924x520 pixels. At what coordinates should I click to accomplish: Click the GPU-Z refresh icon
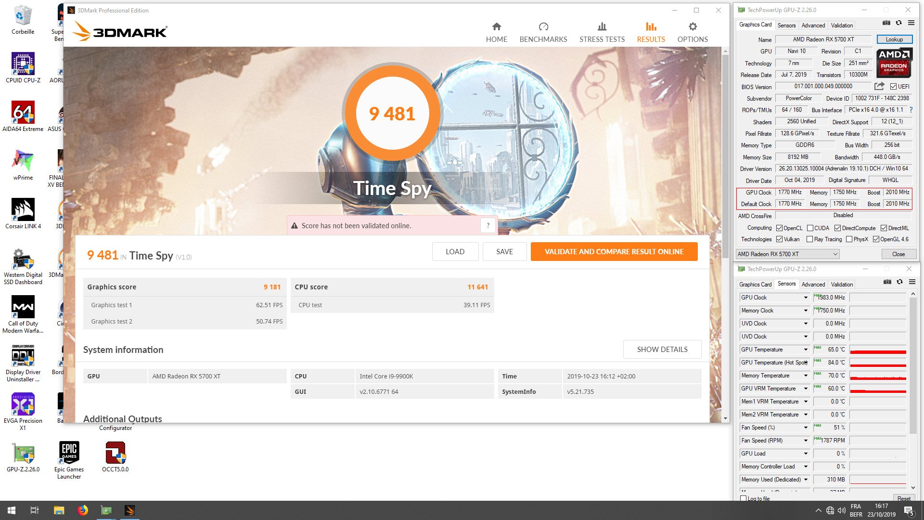click(x=898, y=23)
